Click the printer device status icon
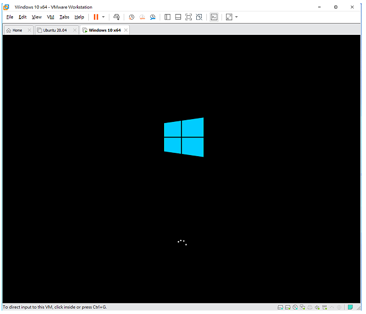 click(x=310, y=307)
